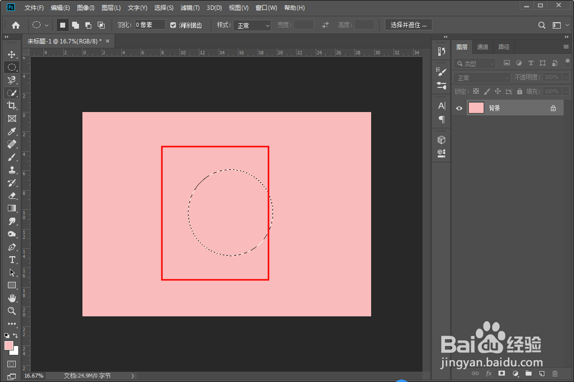Open the Edit Toolbar three-dots menu
The width and height of the screenshot is (574, 382).
coord(12,324)
